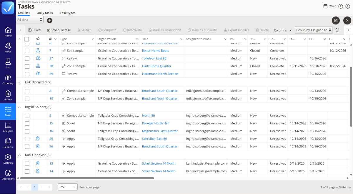
Task: Open the Scouting section in sidebar
Action: (x=8, y=79)
